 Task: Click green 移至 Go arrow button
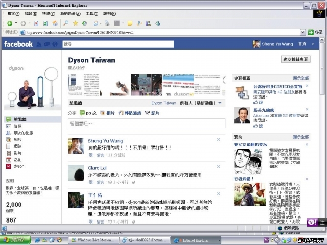(x=311, y=32)
